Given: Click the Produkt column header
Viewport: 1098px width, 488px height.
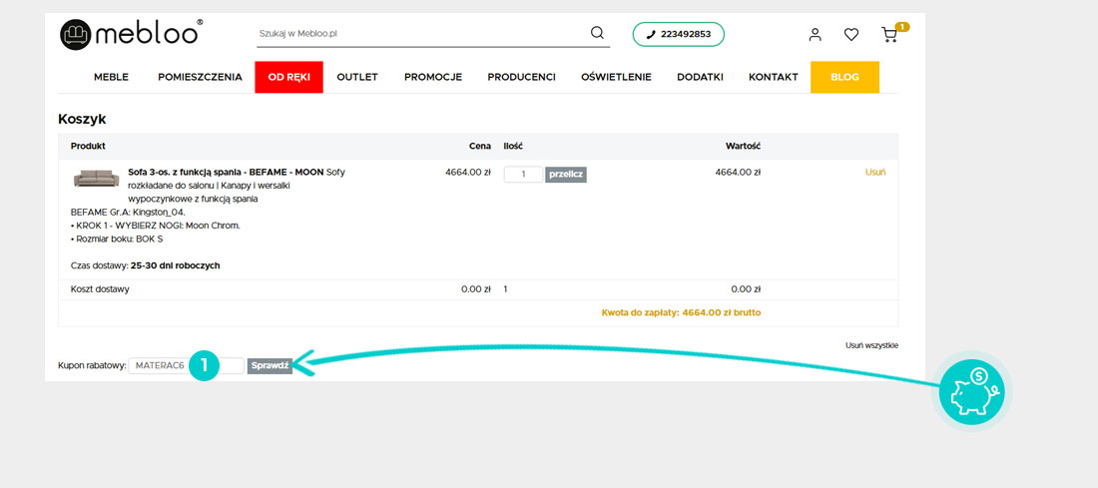Looking at the screenshot, I should [88, 147].
